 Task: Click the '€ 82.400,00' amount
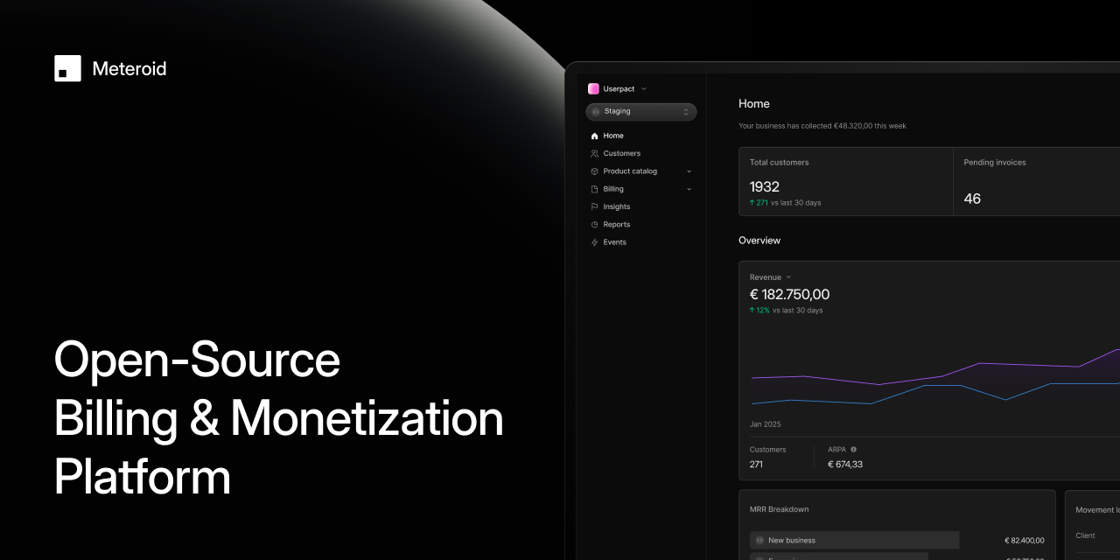(x=1025, y=541)
